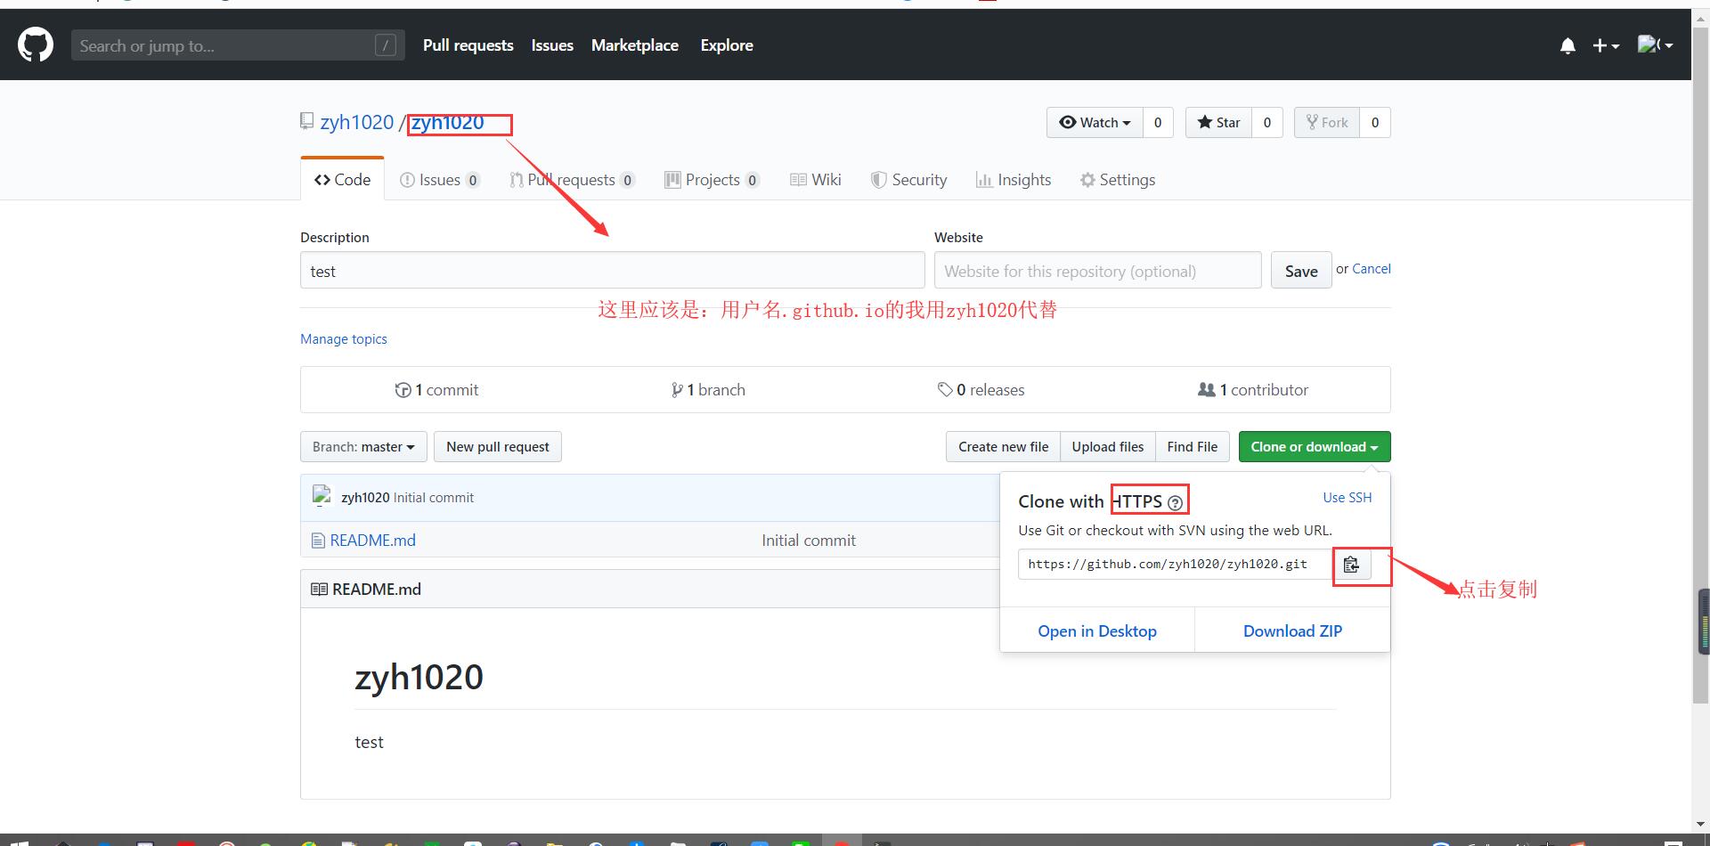Click Pull requests in the top navigation
This screenshot has width=1710, height=846.
point(468,45)
